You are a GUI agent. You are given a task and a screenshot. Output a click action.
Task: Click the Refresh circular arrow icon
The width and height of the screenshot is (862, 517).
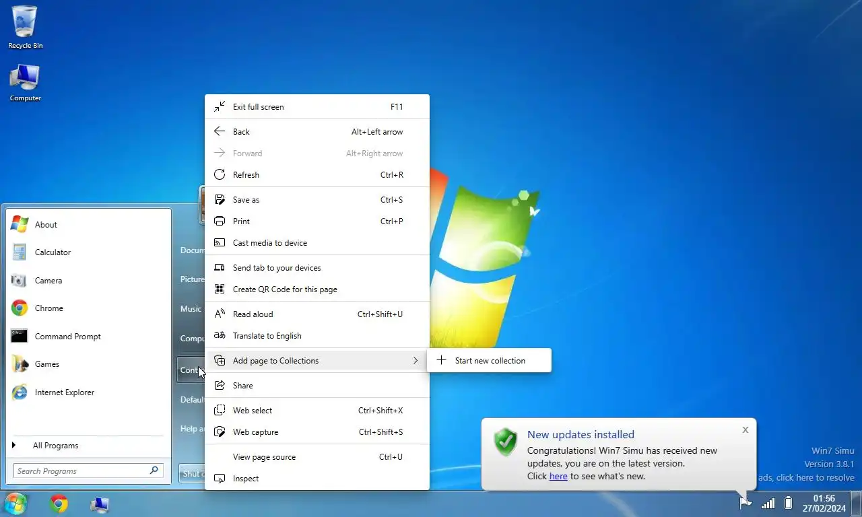220,175
